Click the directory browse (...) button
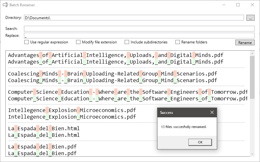Screen dimensions: 260x162 (x=250, y=18)
